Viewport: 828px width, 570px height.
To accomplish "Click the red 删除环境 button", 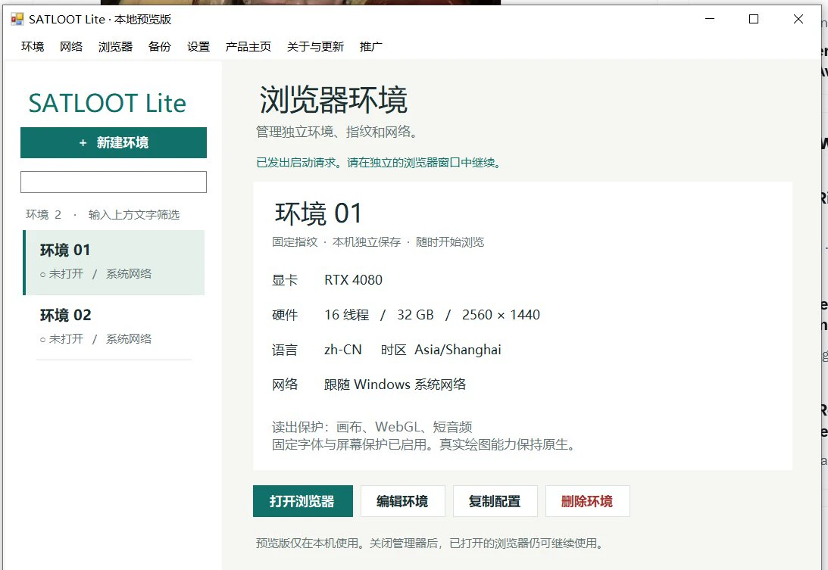I will click(x=588, y=501).
